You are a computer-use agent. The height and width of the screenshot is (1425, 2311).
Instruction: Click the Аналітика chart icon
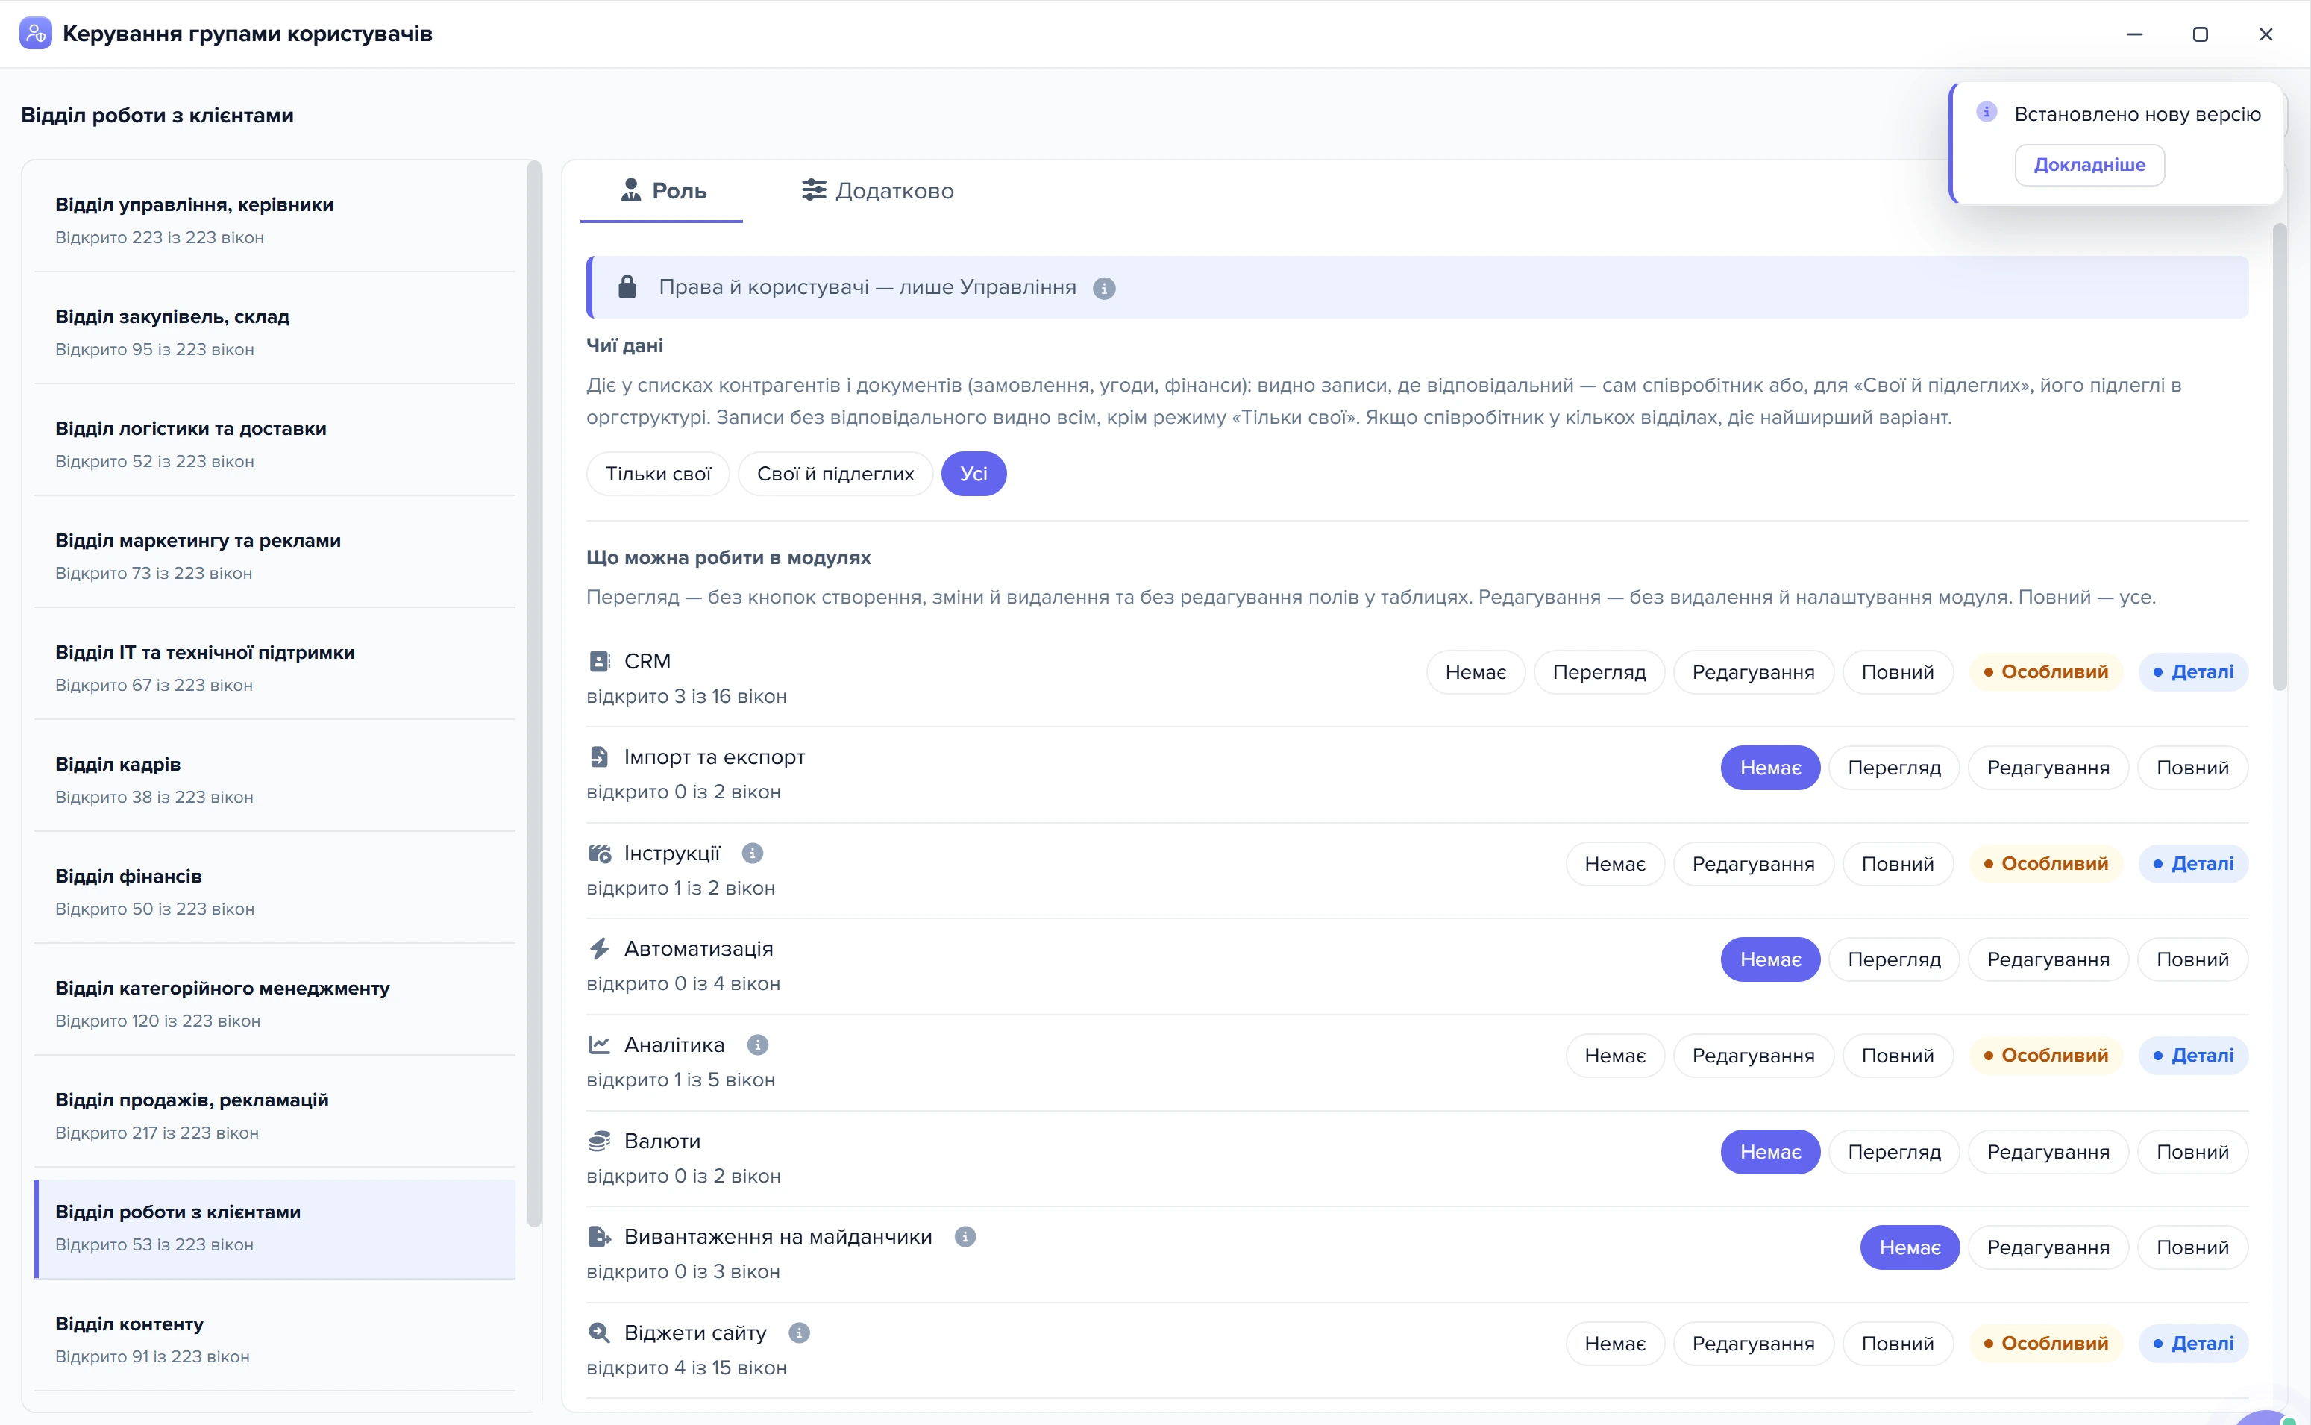[599, 1045]
